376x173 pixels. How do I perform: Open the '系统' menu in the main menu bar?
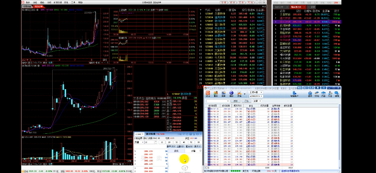click(27, 2)
